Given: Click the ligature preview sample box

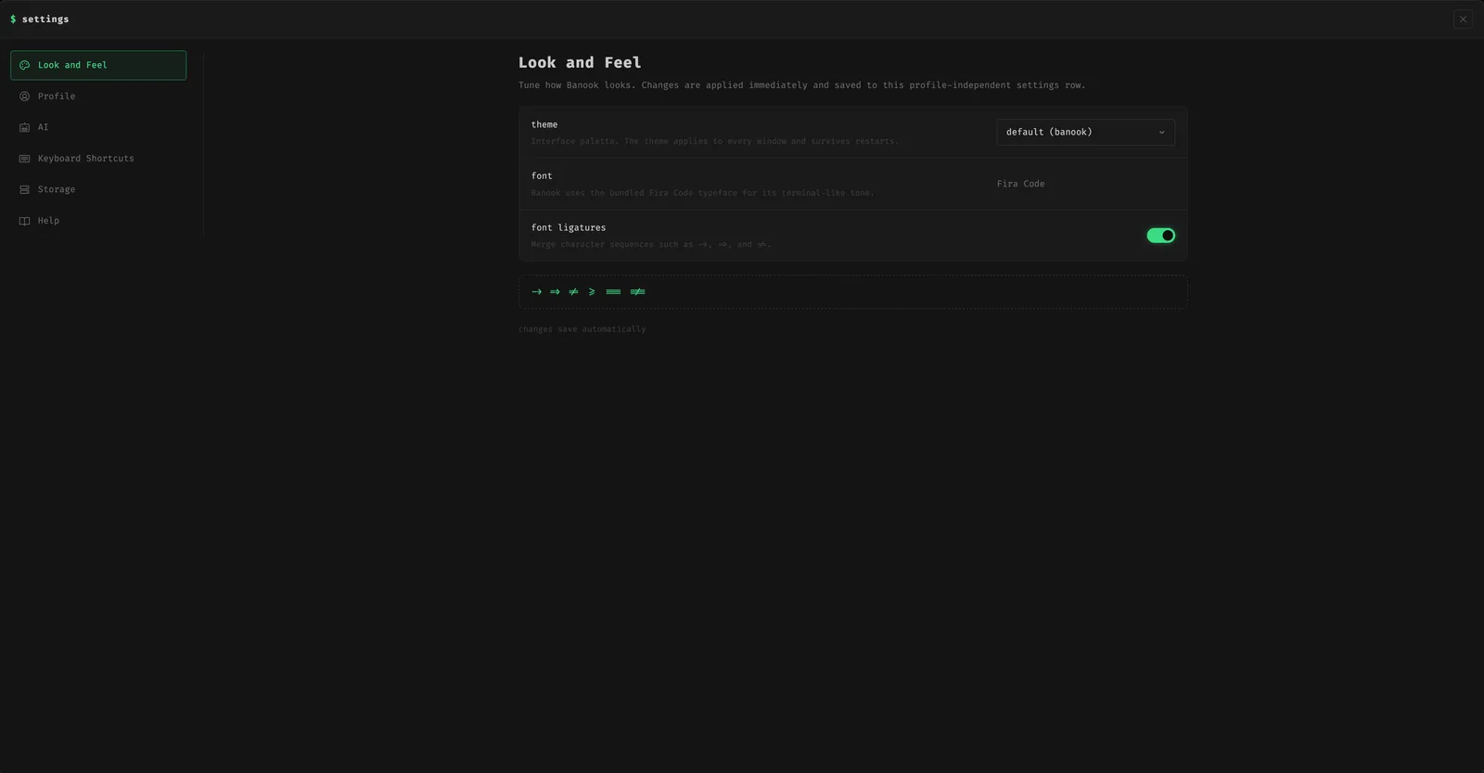Looking at the screenshot, I should pyautogui.click(x=852, y=291).
